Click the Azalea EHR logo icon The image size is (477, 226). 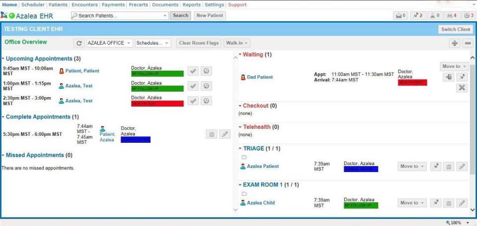pyautogui.click(x=4, y=15)
